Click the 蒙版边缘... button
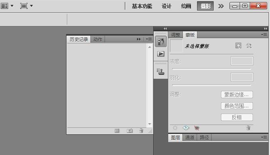This screenshot has width=270, height=155. point(237,95)
